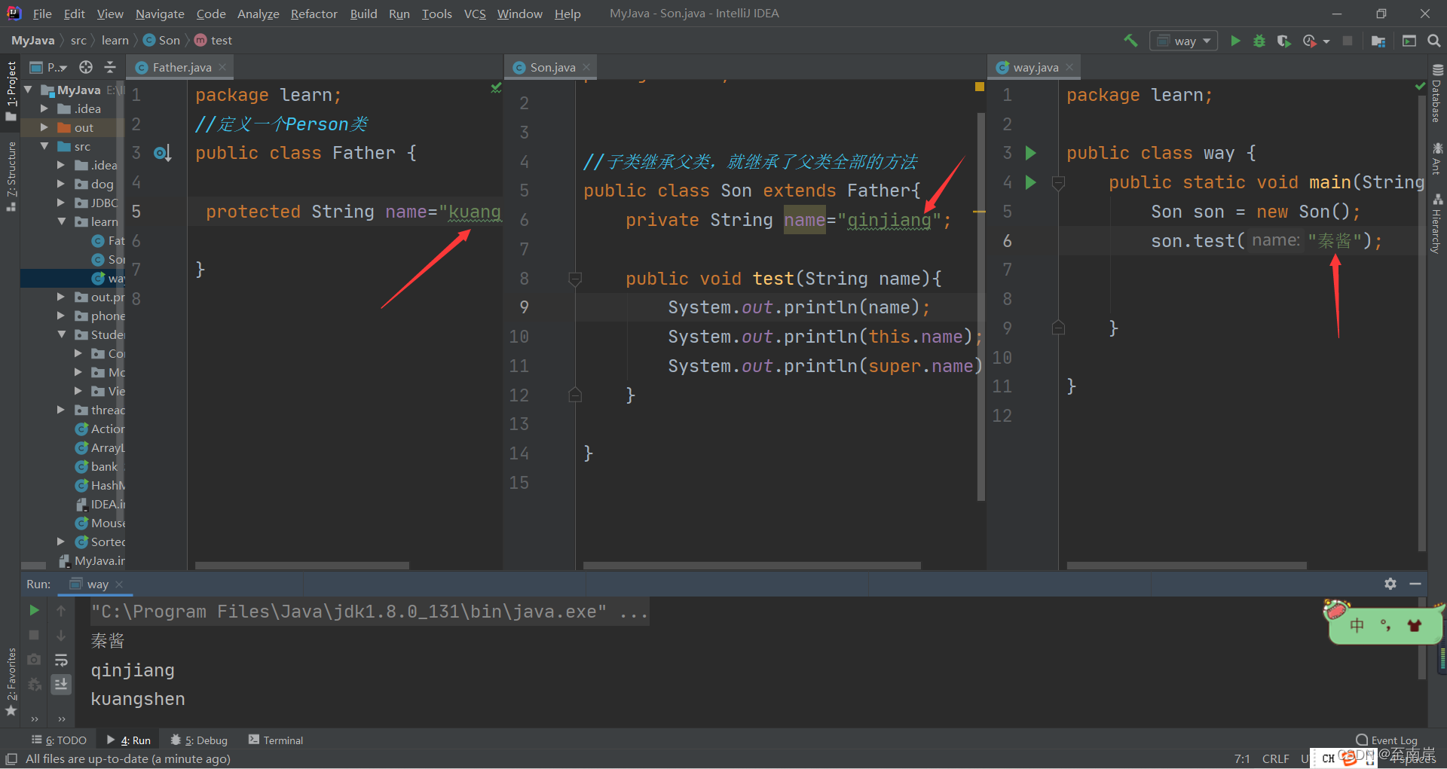Expand hidden Run toolbar actions chevron on far left
Viewport: 1447px width, 769px height.
pos(35,719)
